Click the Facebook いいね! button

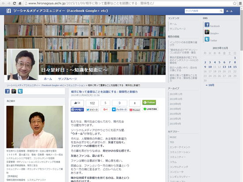77,110
